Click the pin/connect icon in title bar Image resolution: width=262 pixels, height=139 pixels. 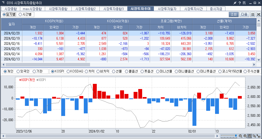[235, 3]
